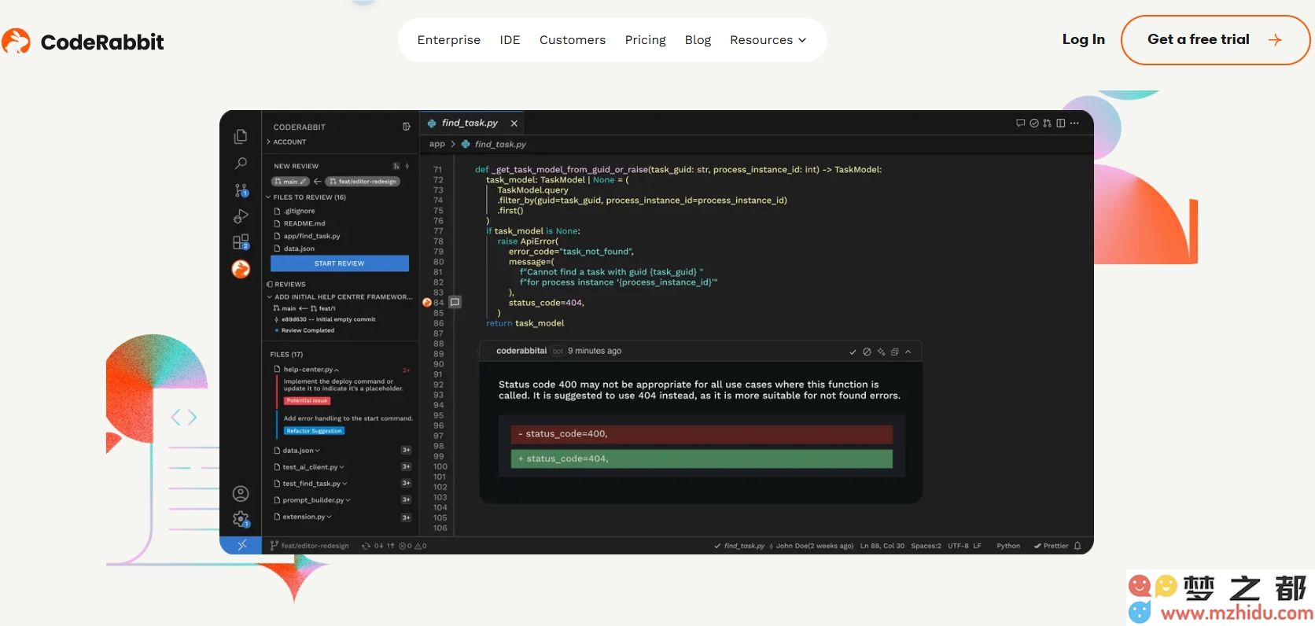Open the more actions ellipsis in editor toolbar
This screenshot has width=1315, height=626.
tap(1074, 123)
